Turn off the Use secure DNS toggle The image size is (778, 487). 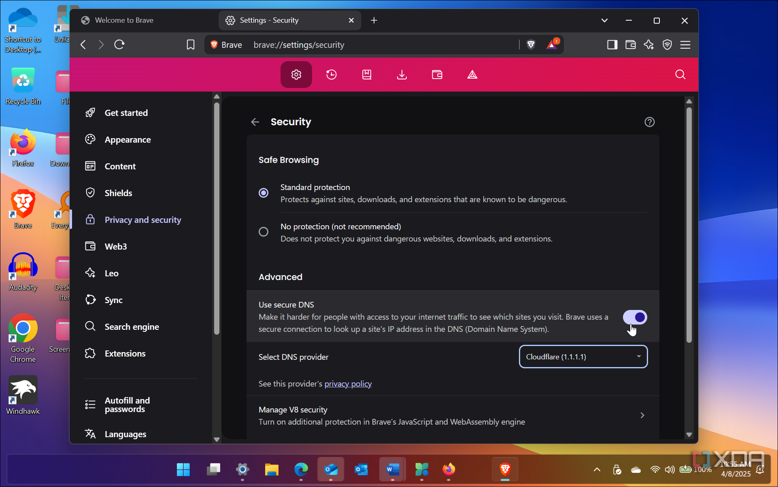tap(635, 317)
